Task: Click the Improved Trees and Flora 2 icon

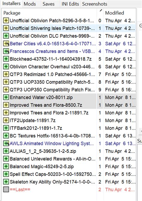Action: click(6, 113)
